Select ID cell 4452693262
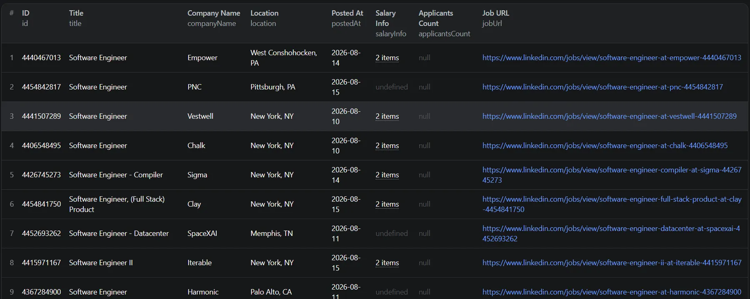The image size is (750, 299). [41, 233]
